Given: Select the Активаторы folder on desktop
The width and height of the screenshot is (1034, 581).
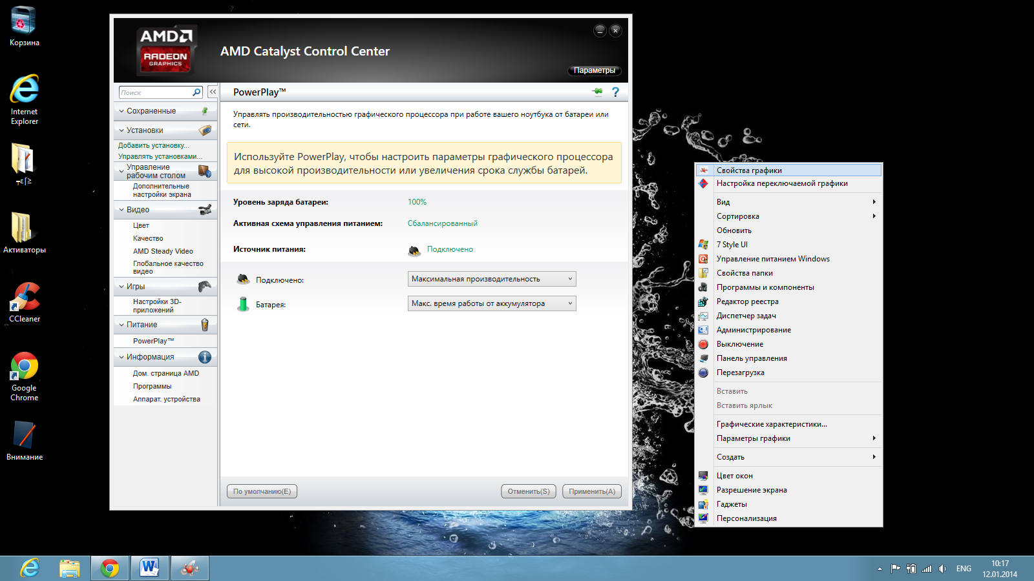Looking at the screenshot, I should click(x=24, y=232).
